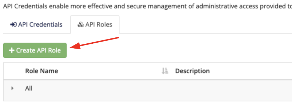The width and height of the screenshot is (295, 106).
Task: Click the Description column header
Action: [193, 71]
